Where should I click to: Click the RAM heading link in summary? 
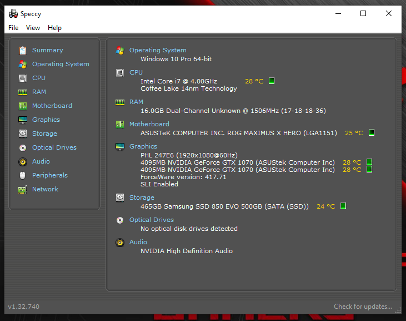[136, 102]
